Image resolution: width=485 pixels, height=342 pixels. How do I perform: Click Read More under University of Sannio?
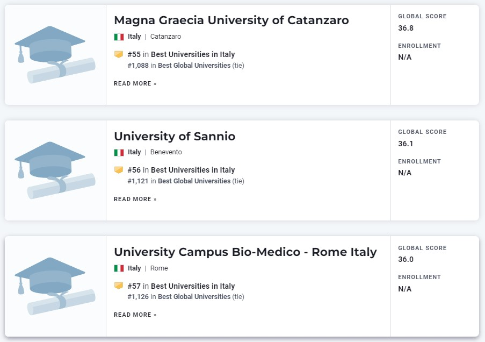point(135,199)
